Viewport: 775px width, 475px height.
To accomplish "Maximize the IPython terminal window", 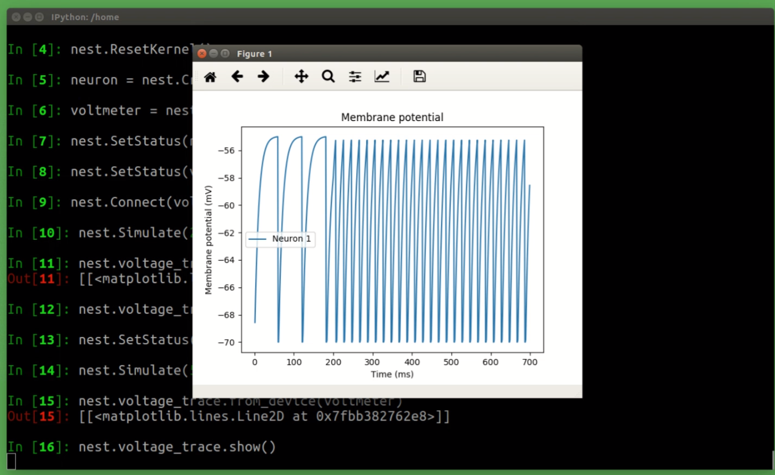I will [x=39, y=17].
